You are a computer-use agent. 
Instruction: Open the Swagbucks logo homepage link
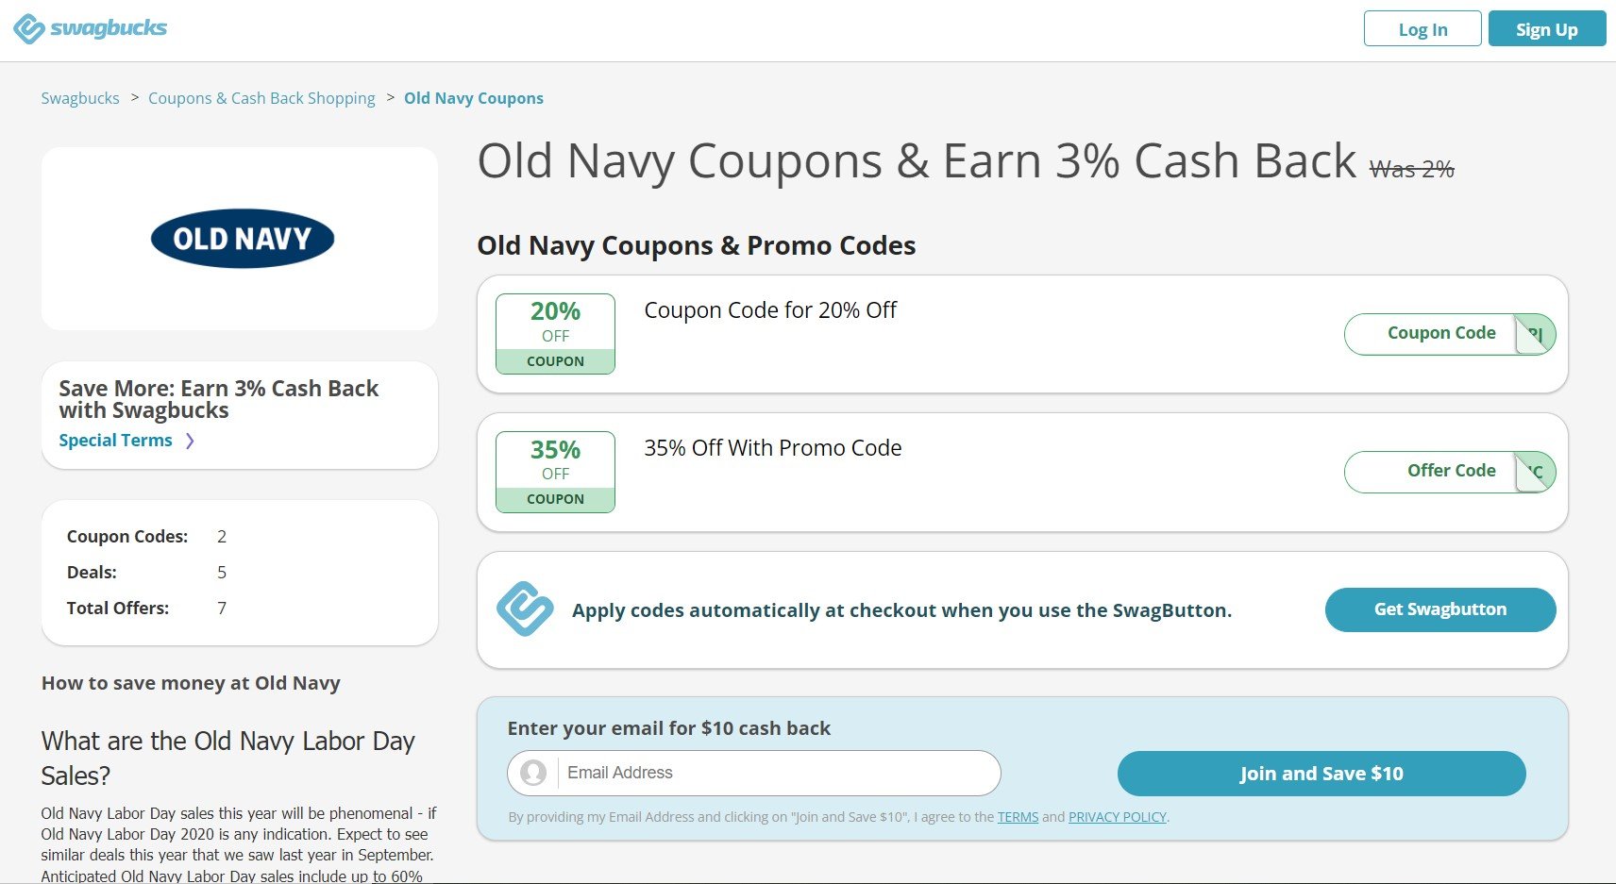click(x=90, y=28)
